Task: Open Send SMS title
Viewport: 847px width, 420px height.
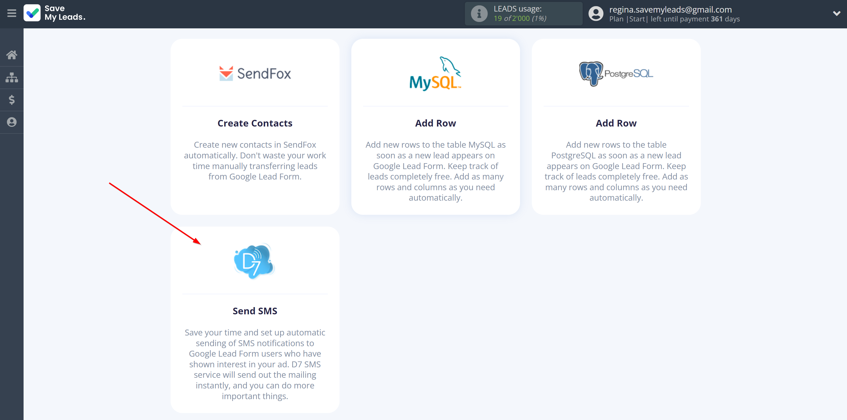Action: tap(255, 311)
